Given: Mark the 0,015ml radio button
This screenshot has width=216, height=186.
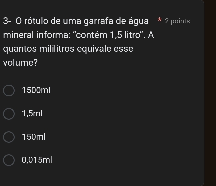Looking at the screenshot, I should [x=9, y=160].
